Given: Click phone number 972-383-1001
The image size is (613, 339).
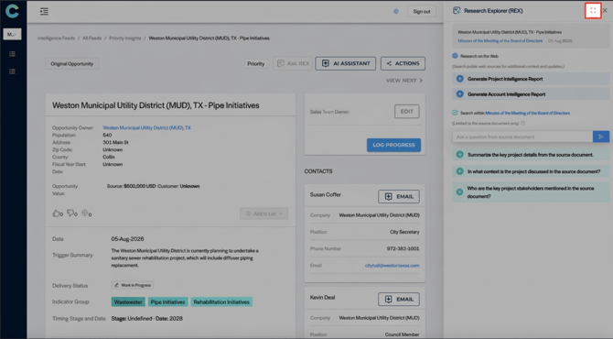Looking at the screenshot, I should [x=403, y=248].
